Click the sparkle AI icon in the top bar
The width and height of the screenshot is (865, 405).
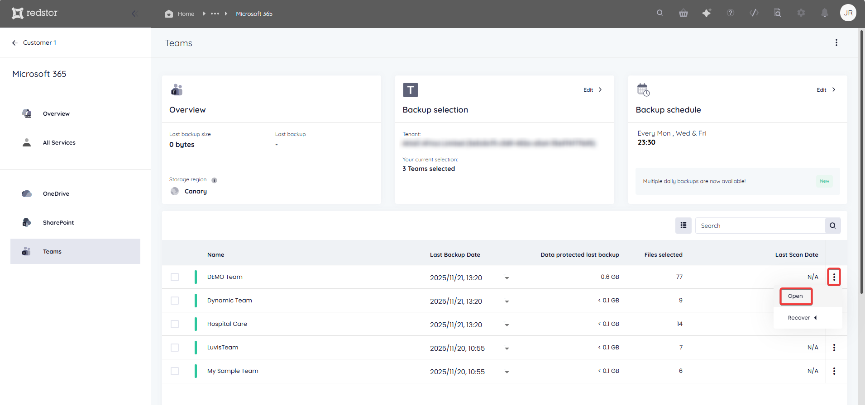(x=707, y=13)
